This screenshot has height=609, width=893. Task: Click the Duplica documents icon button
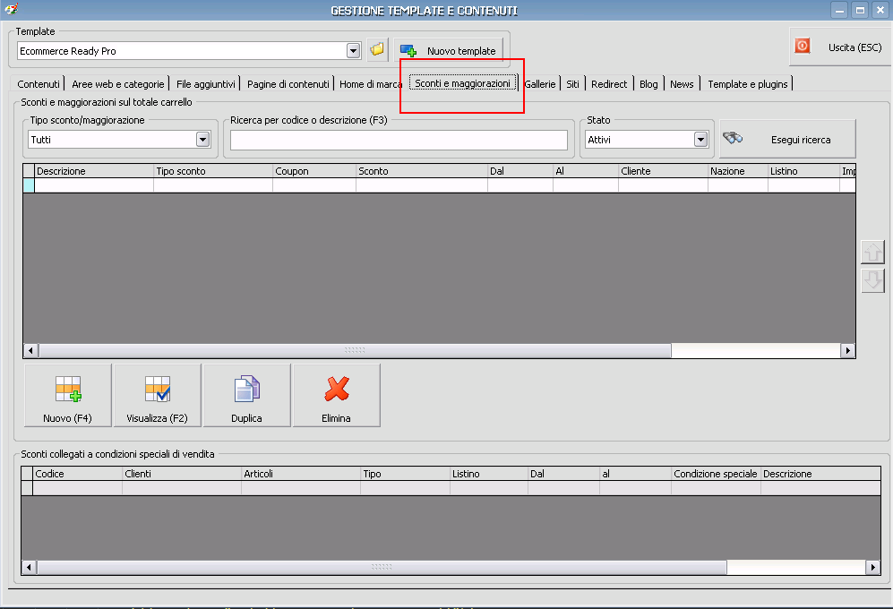click(246, 395)
